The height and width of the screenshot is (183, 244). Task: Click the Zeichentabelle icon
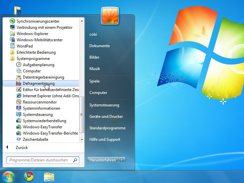(19, 139)
